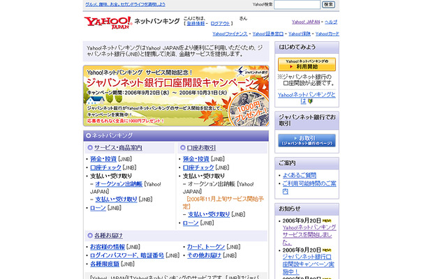The width and height of the screenshot is (426, 279).
Task: Open the ジャパンネット銀行口座開設キャンペーン banner
Action: pyautogui.click(x=176, y=96)
